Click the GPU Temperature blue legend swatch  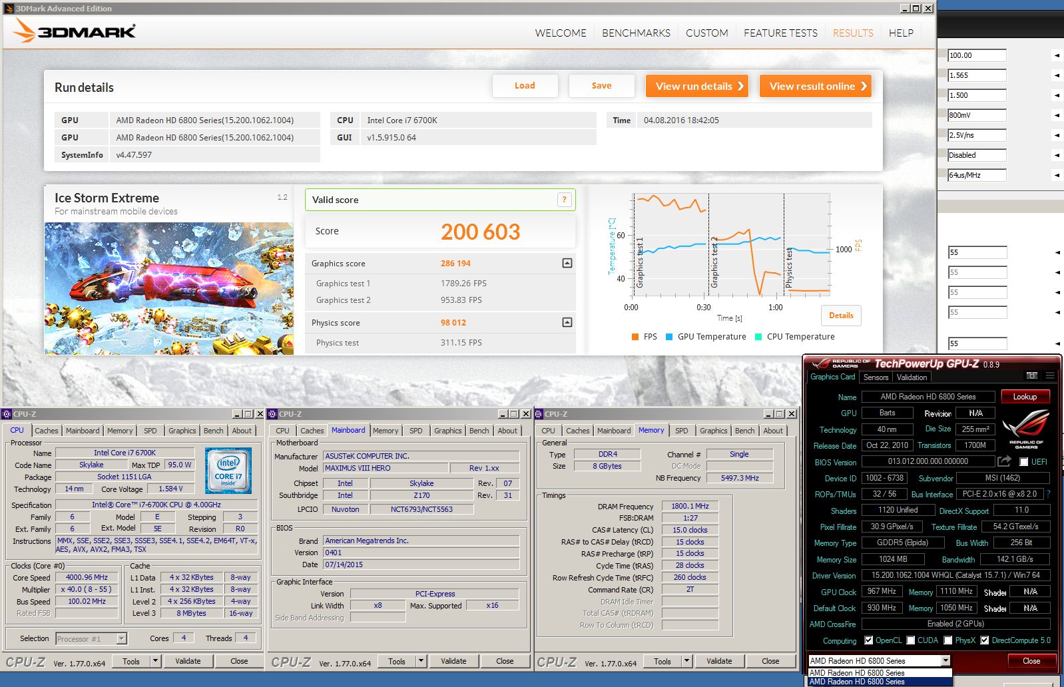[x=669, y=337]
